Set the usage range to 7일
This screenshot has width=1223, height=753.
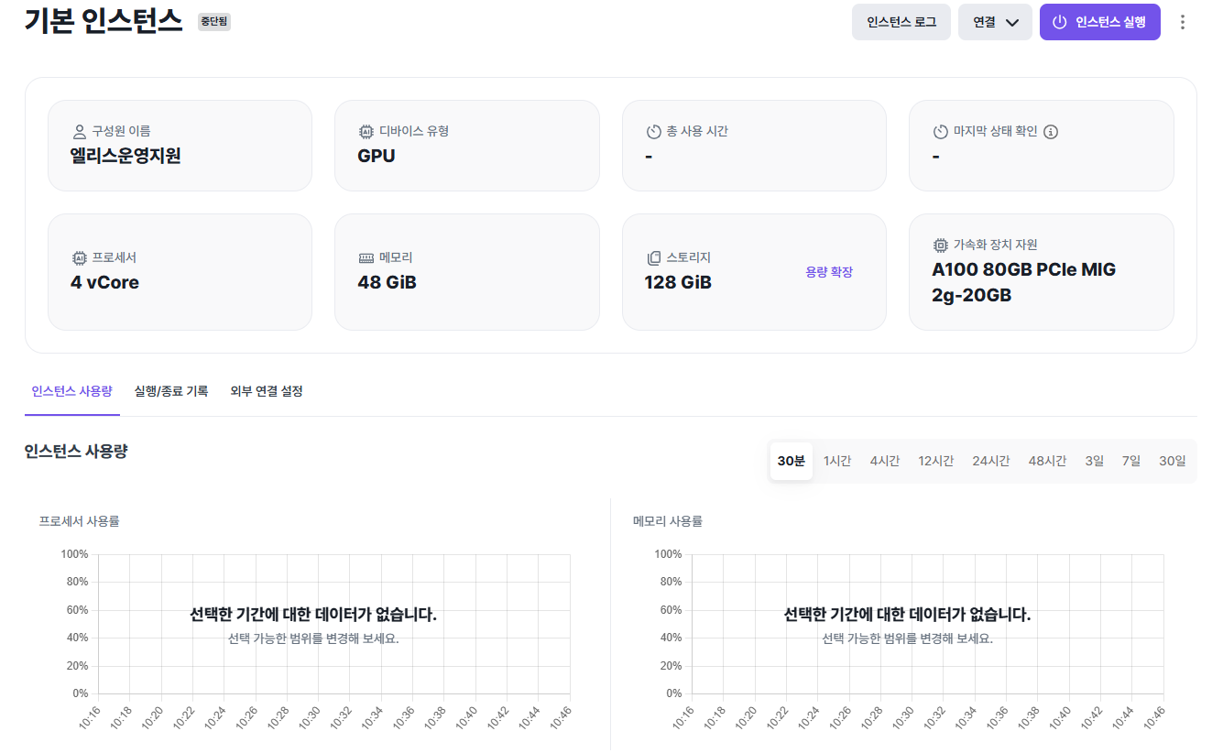[x=1131, y=461]
